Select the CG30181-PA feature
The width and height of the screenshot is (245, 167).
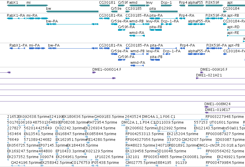(105, 48)
